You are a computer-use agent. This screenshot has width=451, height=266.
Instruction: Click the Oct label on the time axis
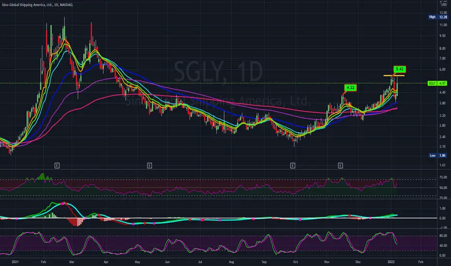point(295,262)
